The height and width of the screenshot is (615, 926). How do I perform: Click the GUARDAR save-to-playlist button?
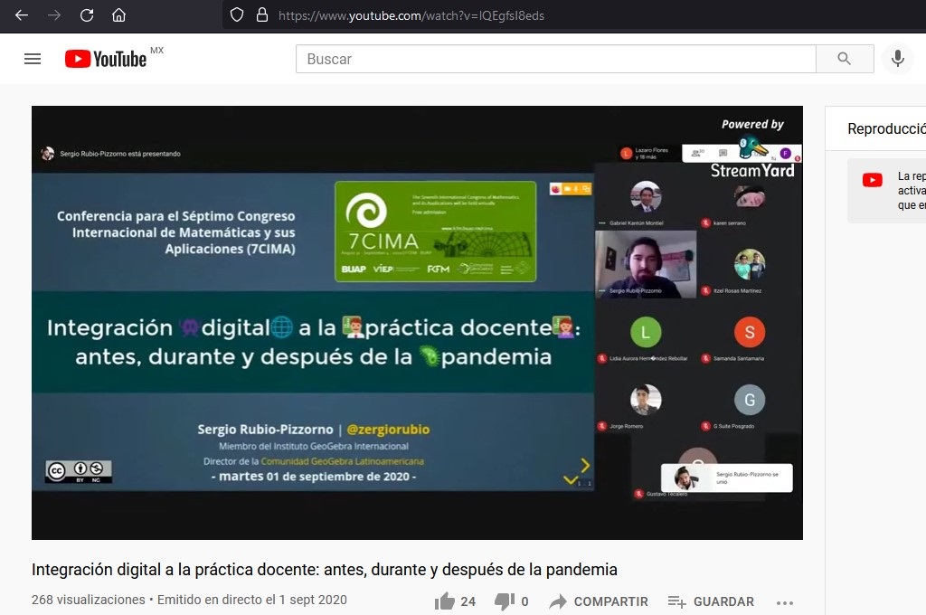coord(711,601)
